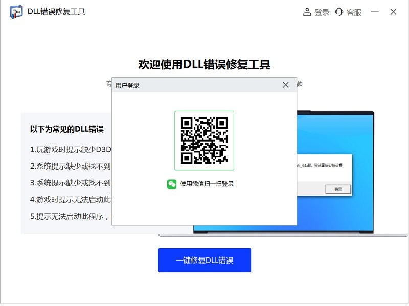Viewport: 409px width, 306px height.
Task: Click the 确定 button in the preview image
Action: coord(339,189)
